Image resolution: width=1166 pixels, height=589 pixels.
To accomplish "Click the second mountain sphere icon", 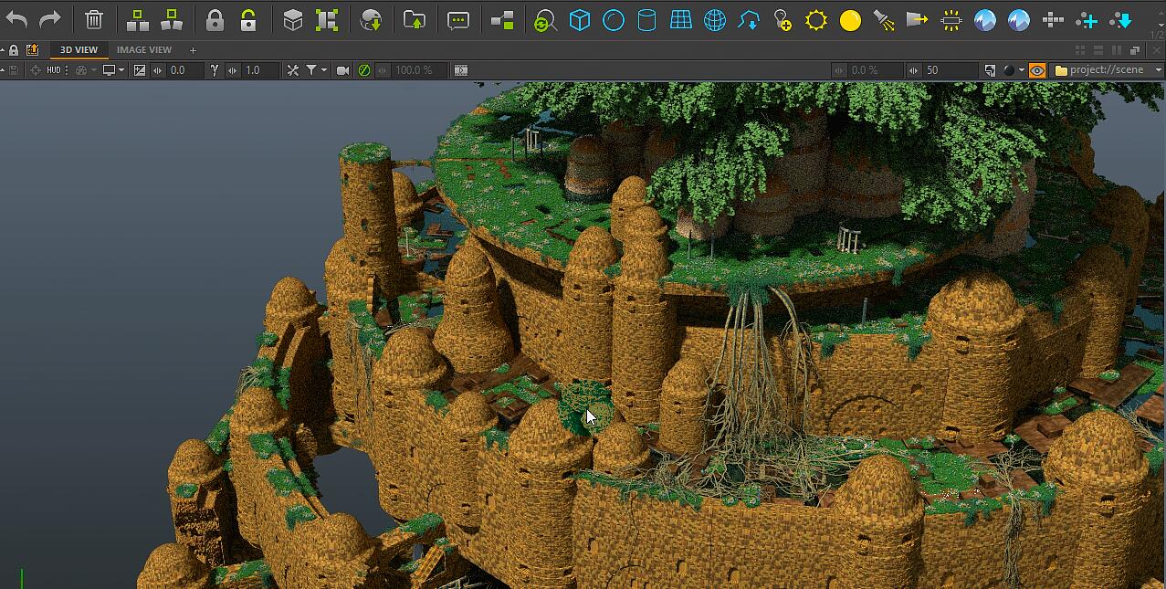I will pos(1019,19).
